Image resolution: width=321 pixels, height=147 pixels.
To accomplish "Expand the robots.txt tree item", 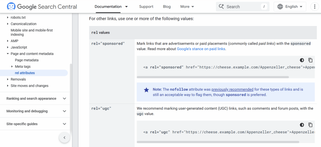I will pos(8,17).
